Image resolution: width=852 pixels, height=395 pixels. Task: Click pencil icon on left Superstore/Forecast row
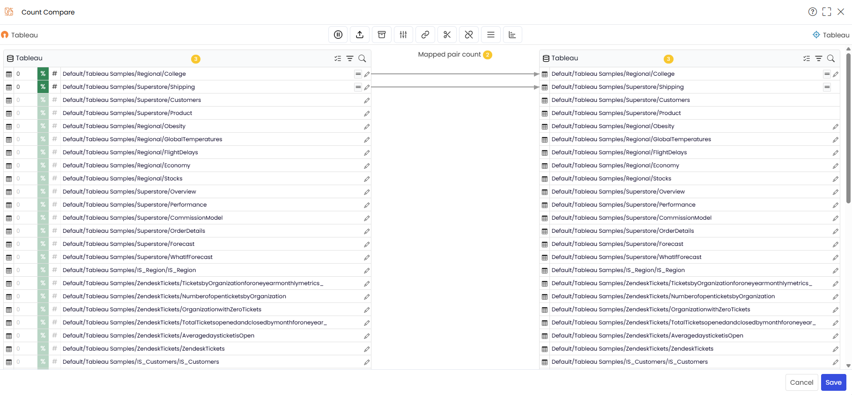[367, 244]
